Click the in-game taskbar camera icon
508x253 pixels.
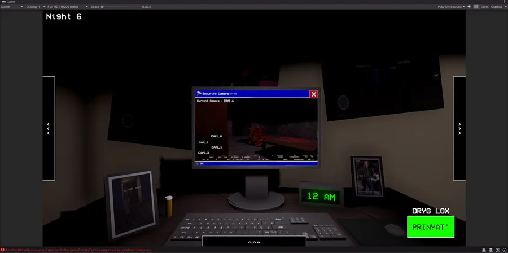click(x=202, y=164)
